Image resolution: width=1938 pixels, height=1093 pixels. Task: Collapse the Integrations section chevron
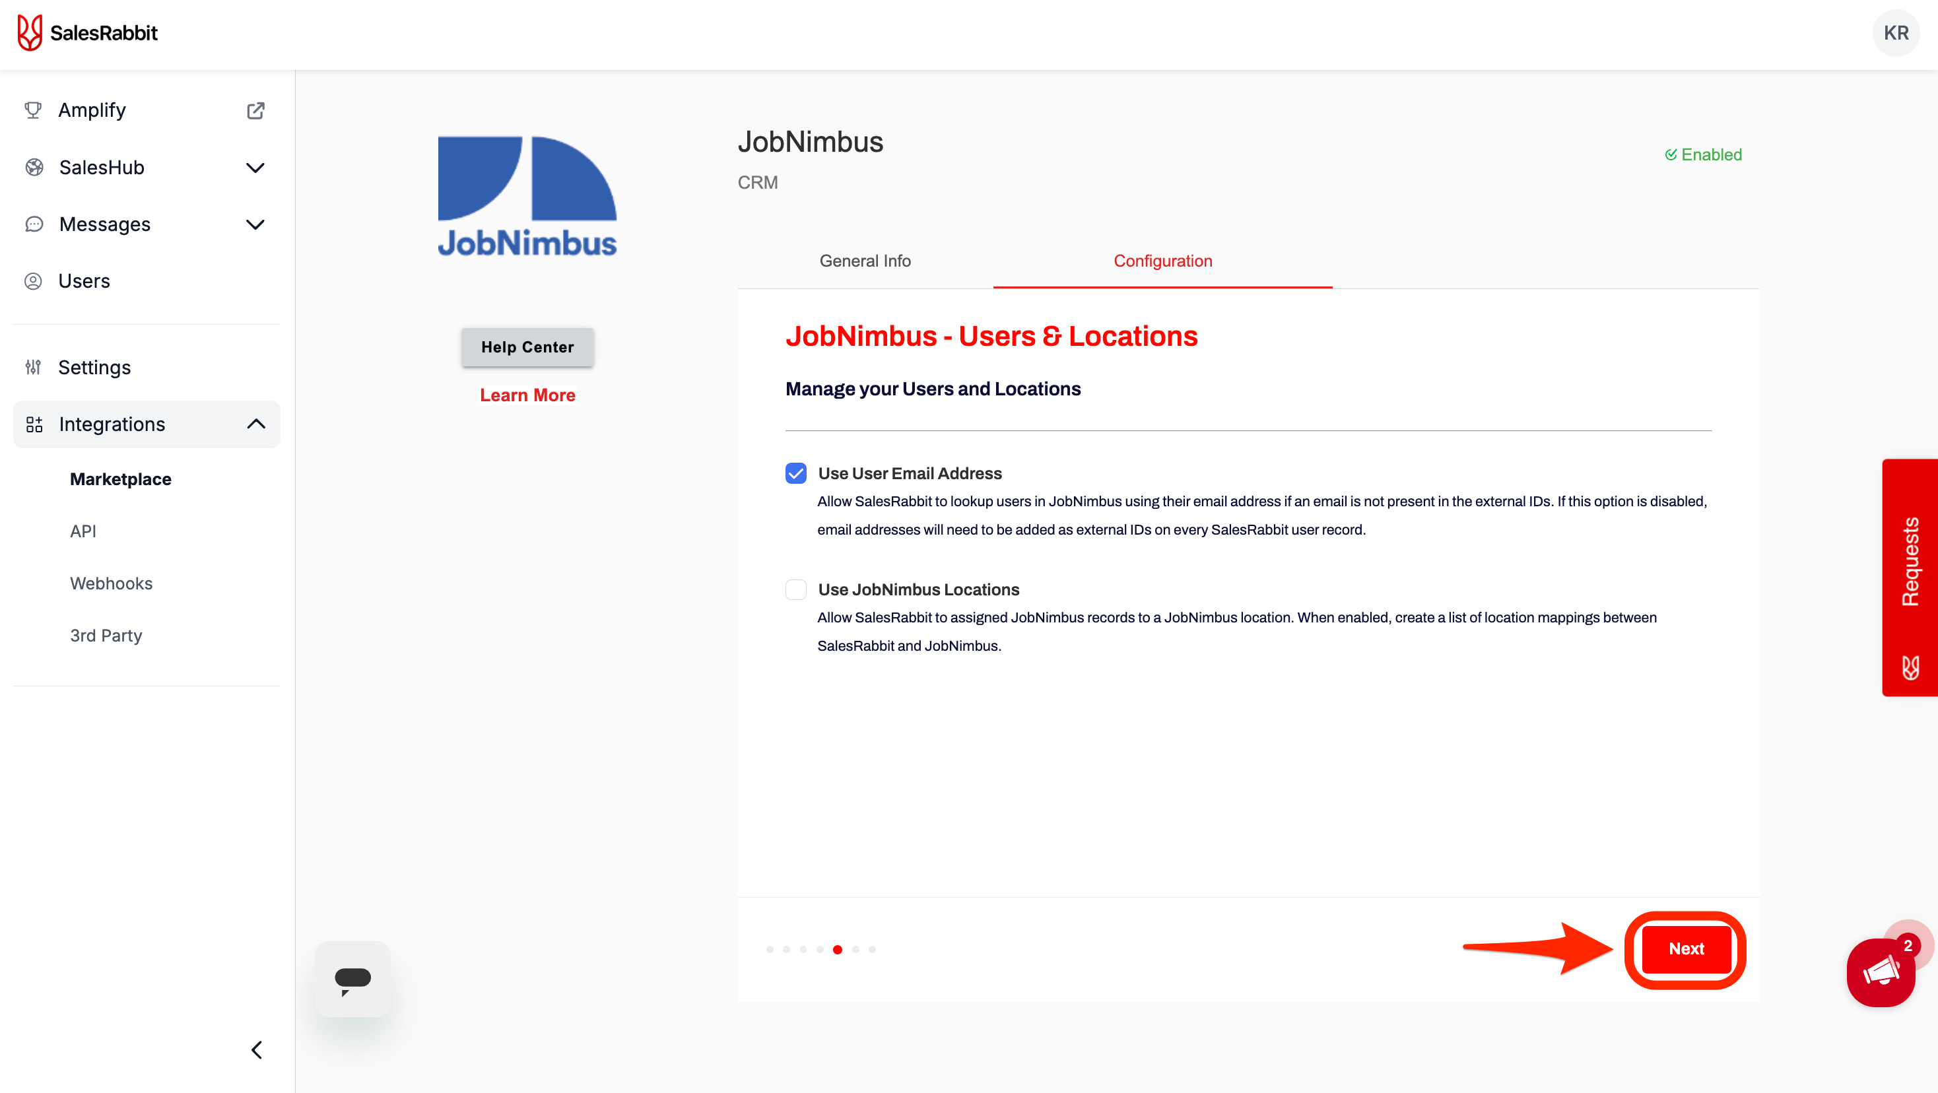tap(256, 424)
